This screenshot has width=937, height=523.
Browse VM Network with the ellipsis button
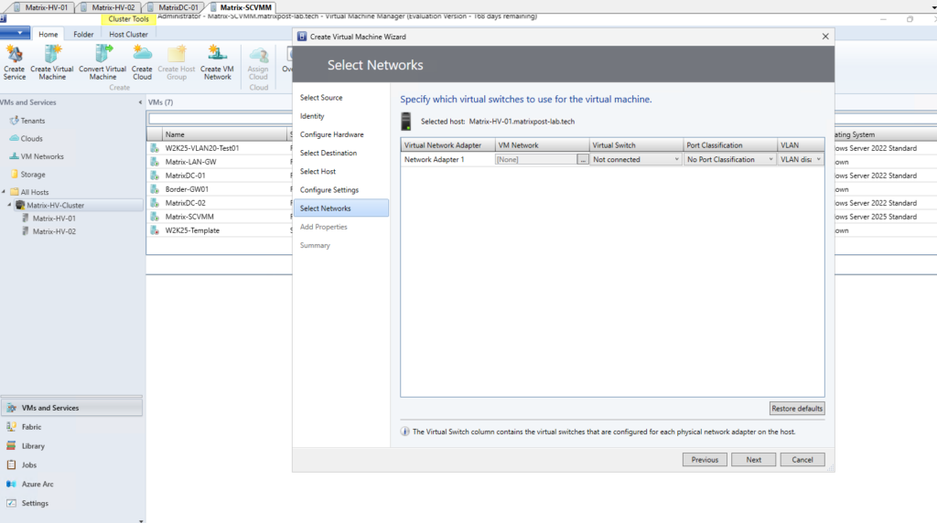(x=583, y=159)
